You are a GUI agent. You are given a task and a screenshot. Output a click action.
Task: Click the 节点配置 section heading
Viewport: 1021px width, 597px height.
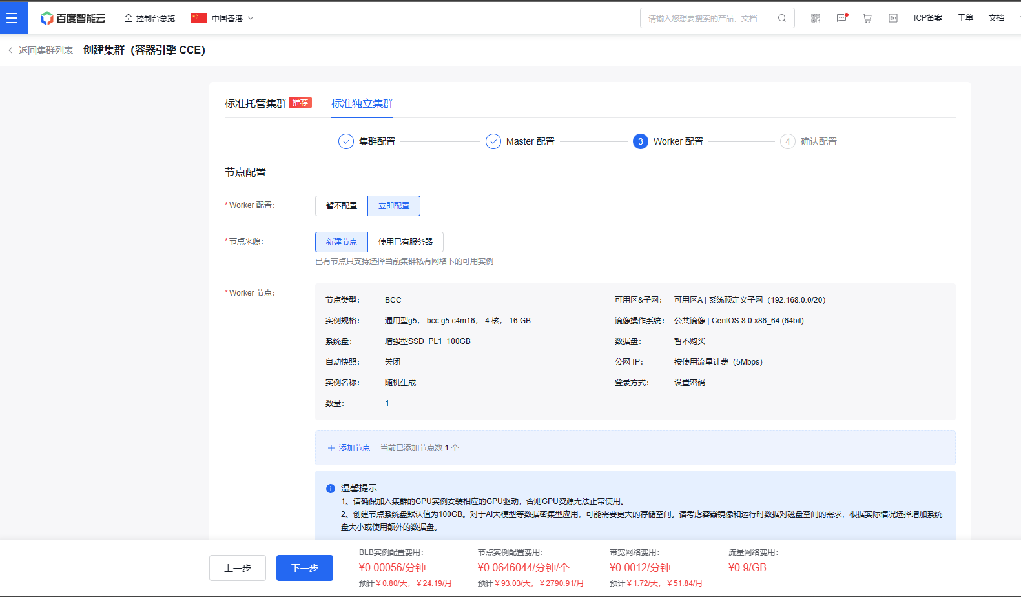click(x=245, y=172)
